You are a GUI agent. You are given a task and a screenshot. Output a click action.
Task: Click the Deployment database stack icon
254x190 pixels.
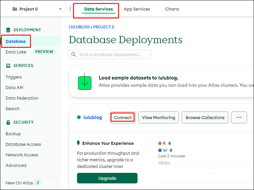click(8, 30)
